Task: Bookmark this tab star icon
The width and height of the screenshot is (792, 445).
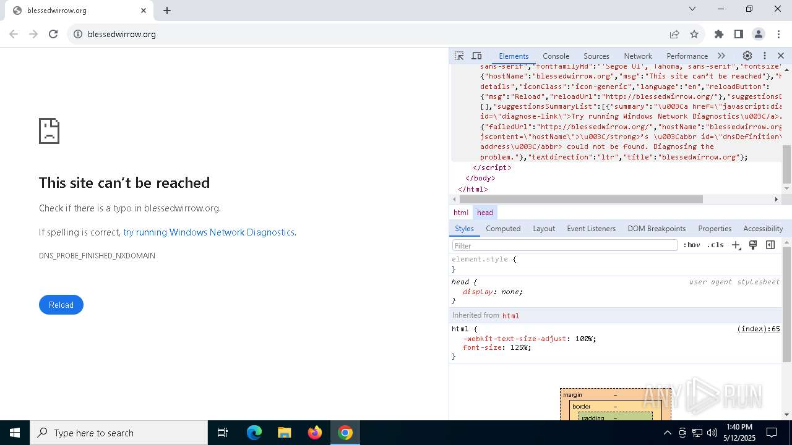Action: (694, 34)
